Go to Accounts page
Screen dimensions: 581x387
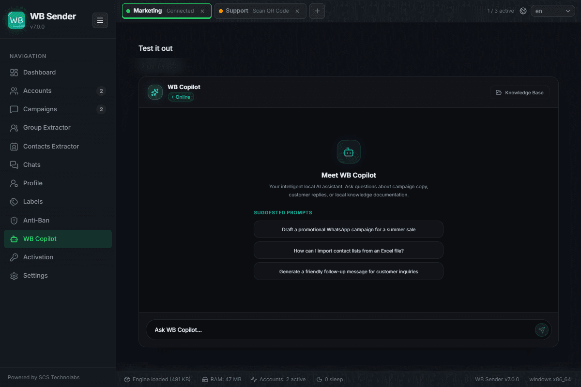point(58,91)
